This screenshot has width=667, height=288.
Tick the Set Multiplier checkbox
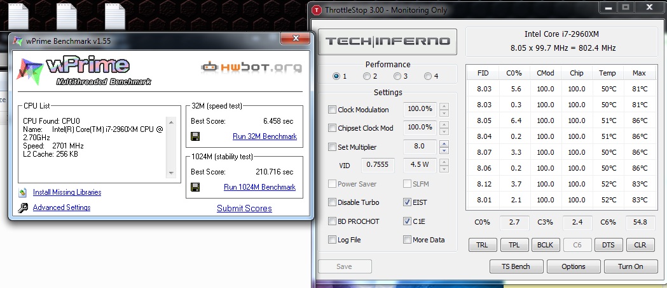332,147
